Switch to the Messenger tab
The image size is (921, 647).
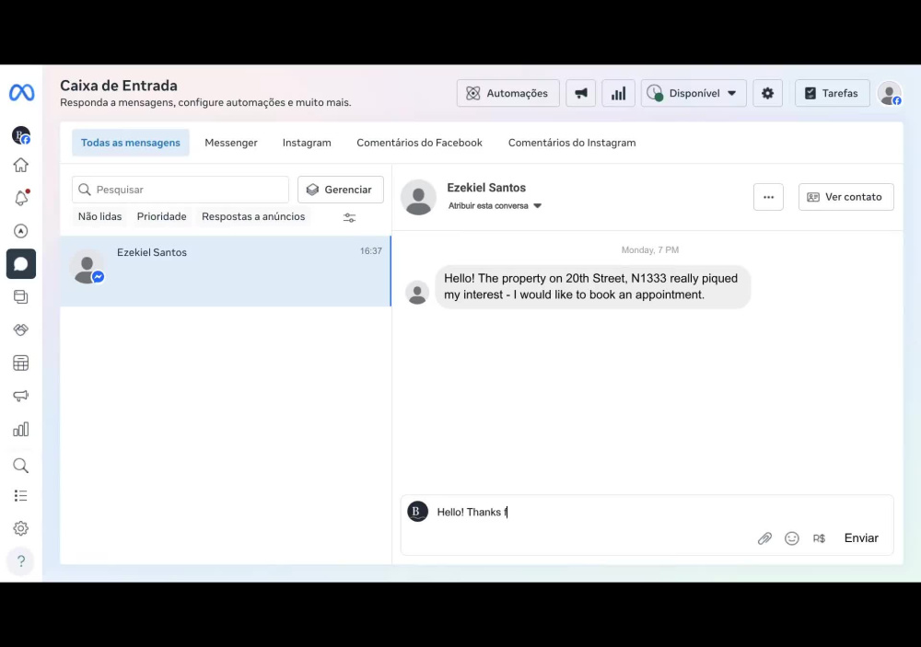(231, 143)
